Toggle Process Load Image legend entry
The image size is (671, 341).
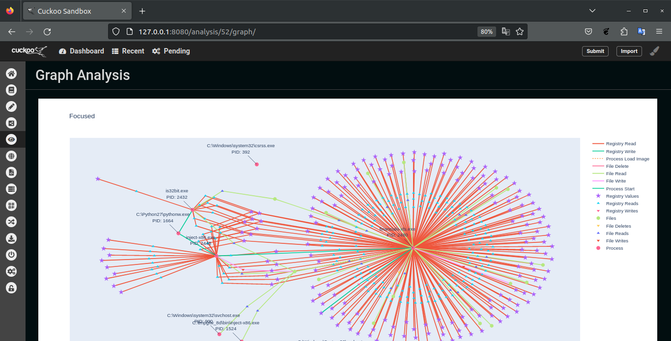click(621, 159)
